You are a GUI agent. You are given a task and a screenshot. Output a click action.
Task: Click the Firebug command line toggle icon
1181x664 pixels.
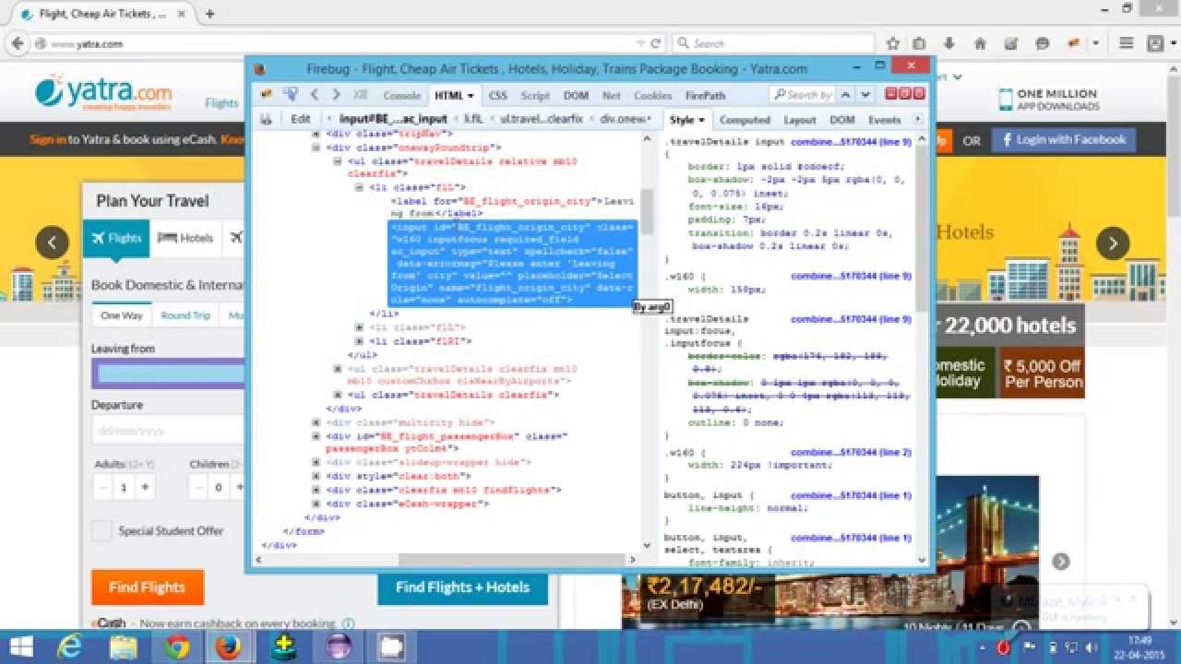362,94
